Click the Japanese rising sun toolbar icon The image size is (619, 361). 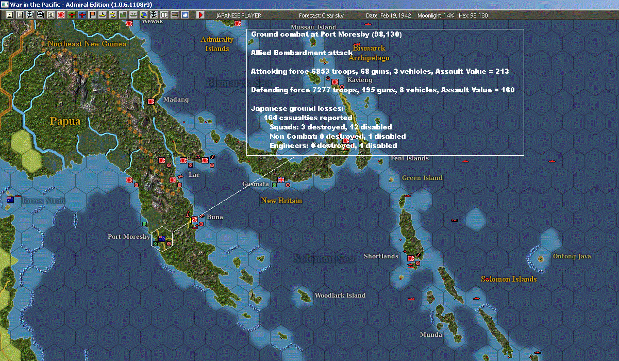(61, 15)
